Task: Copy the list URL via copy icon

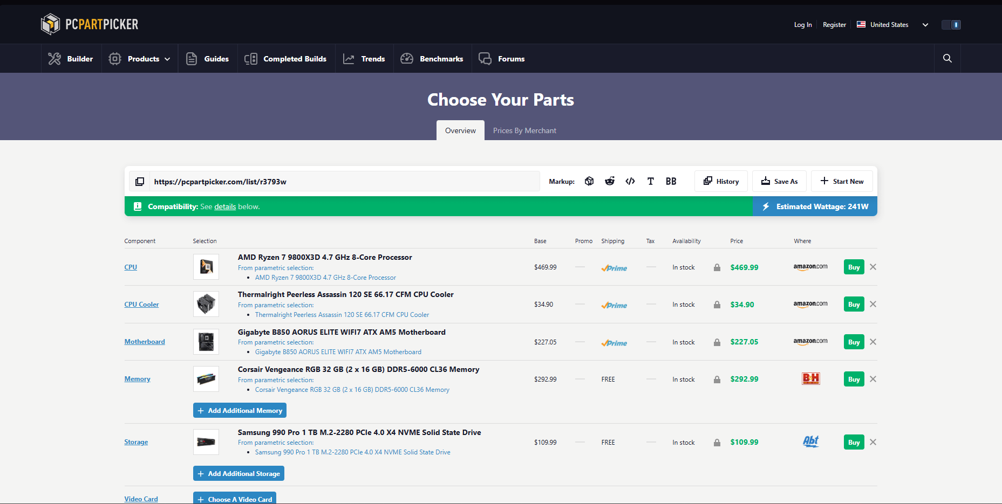Action: click(x=140, y=182)
